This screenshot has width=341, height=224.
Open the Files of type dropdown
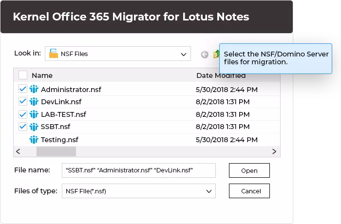click(x=139, y=191)
